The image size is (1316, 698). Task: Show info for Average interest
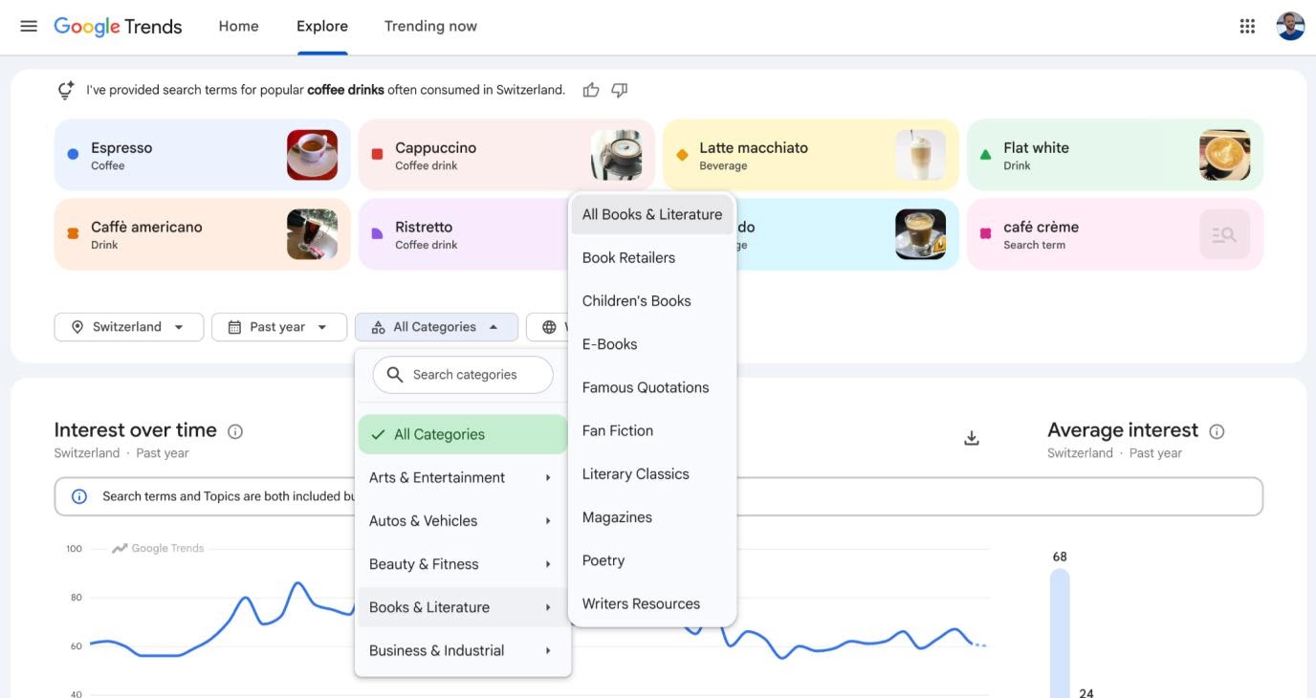[1217, 431]
